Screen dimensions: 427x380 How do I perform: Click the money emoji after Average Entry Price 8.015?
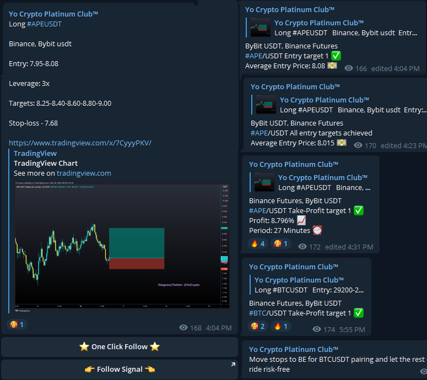click(x=342, y=143)
